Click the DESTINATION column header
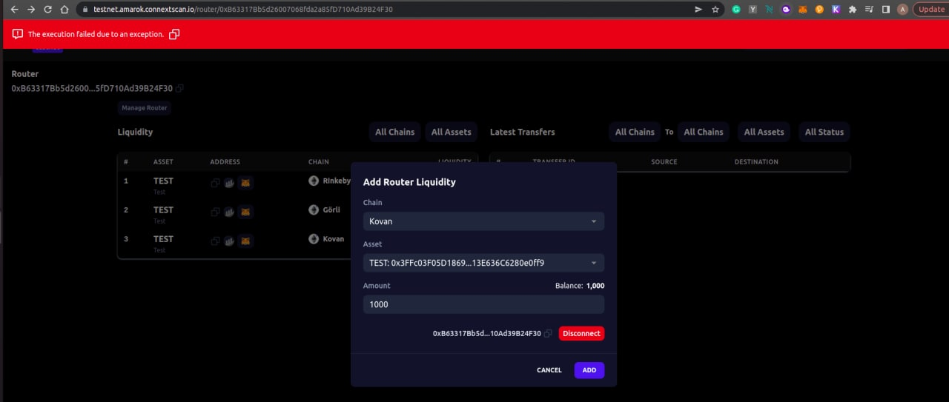 [756, 162]
